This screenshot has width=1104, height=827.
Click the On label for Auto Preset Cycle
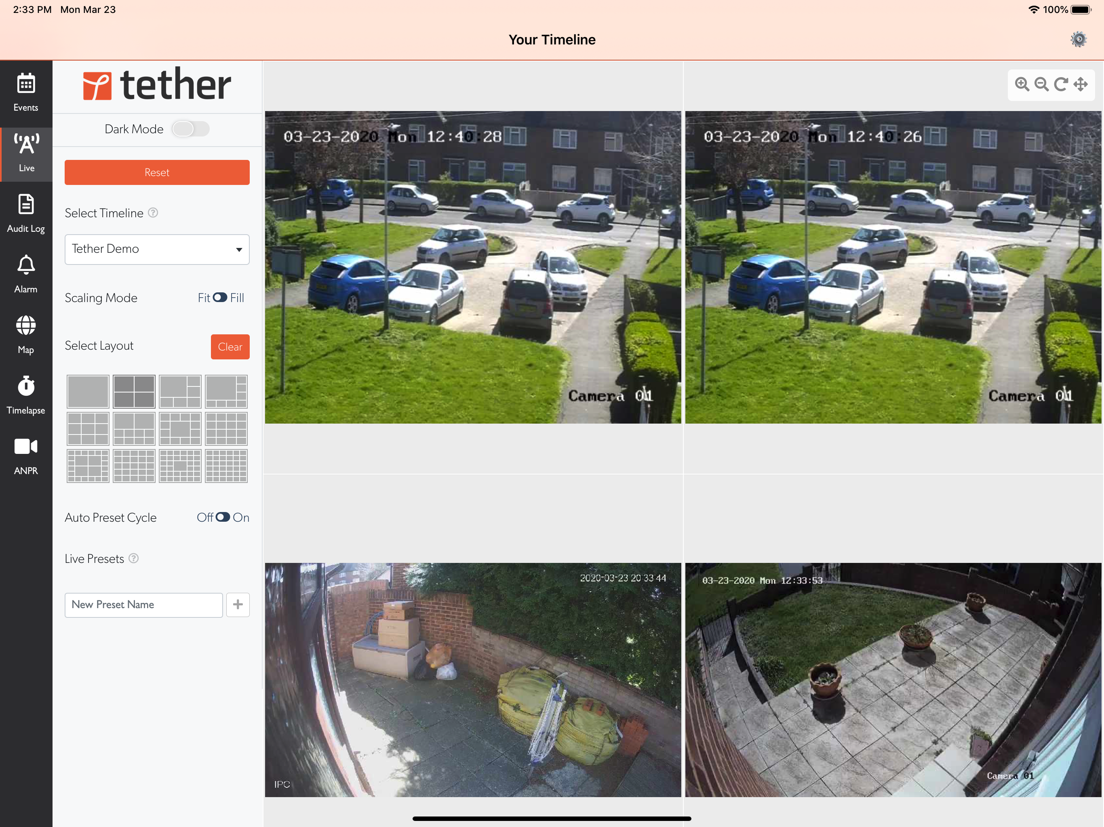click(x=241, y=517)
